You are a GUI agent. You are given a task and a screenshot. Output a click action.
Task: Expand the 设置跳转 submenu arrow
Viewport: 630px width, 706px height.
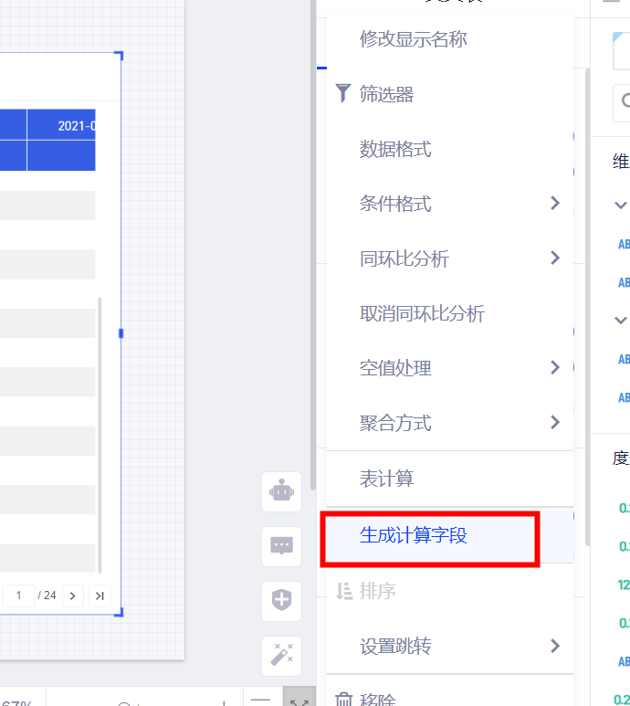pos(555,646)
